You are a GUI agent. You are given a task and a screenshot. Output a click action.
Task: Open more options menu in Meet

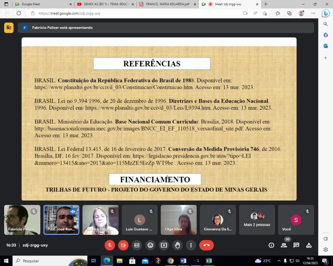pyautogui.click(x=191, y=245)
